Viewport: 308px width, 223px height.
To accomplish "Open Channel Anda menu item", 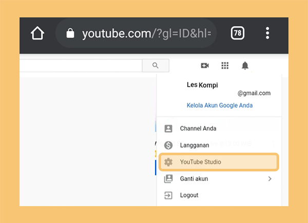I will 219,129.
